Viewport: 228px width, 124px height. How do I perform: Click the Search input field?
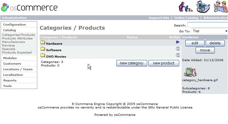(208, 25)
